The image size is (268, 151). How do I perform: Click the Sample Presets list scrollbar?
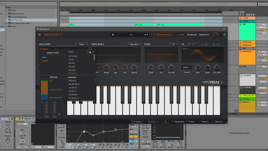tap(94, 57)
